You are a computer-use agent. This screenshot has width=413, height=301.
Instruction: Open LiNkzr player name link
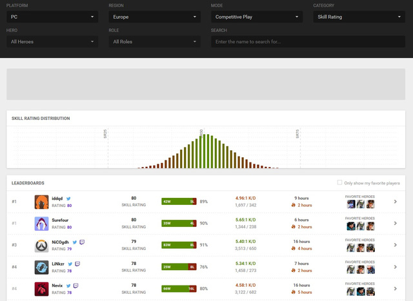coord(58,264)
